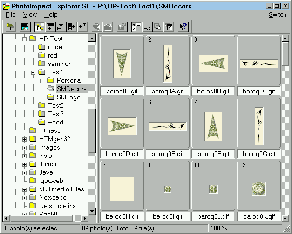The height and width of the screenshot is (234, 292).
Task: Click the folder browse toolbar icon
Action: pos(11,27)
